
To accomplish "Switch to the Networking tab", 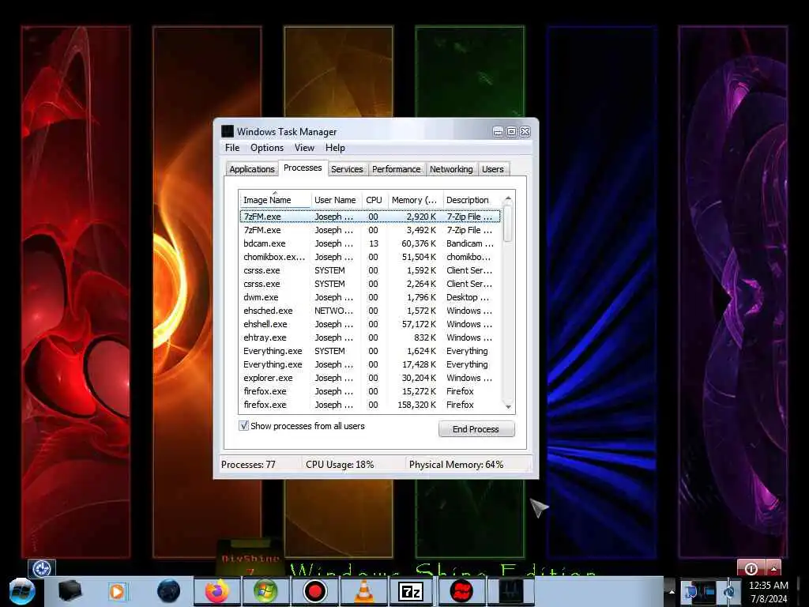I will 451,169.
